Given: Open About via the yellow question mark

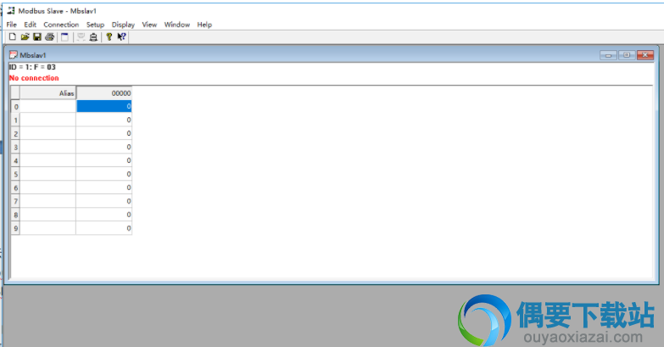Looking at the screenshot, I should (109, 36).
